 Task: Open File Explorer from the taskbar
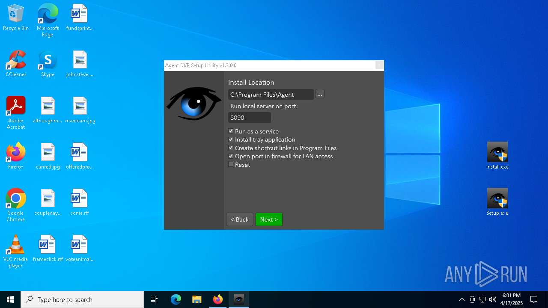click(x=197, y=299)
